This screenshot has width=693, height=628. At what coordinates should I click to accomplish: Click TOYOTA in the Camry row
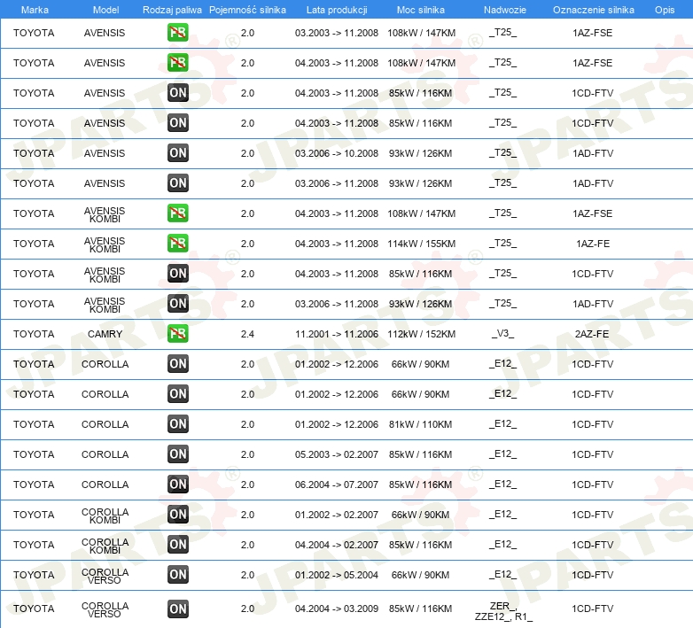pyautogui.click(x=34, y=334)
